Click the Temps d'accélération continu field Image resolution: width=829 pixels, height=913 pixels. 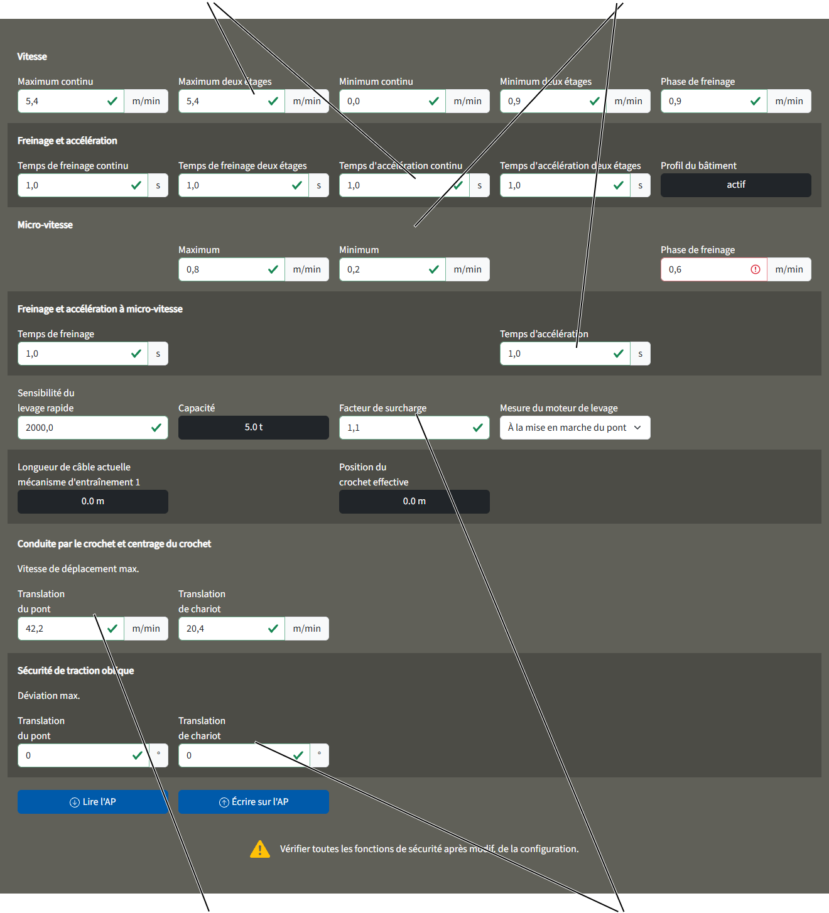pos(404,185)
